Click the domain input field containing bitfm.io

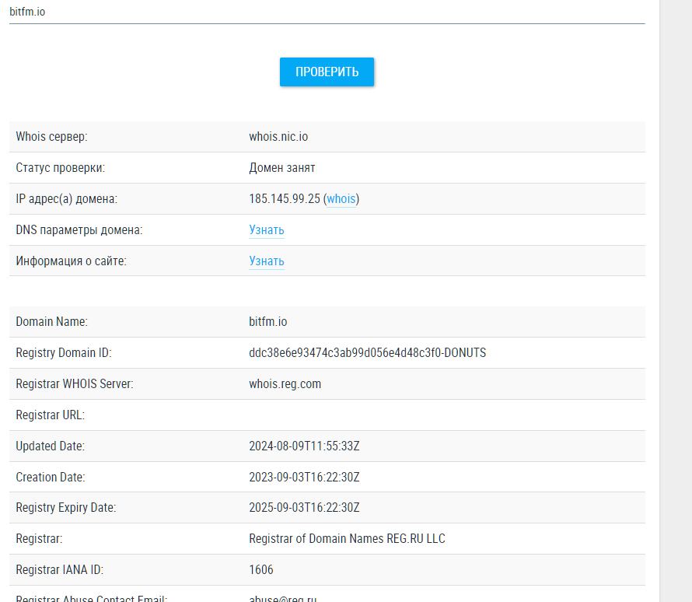coord(327,12)
